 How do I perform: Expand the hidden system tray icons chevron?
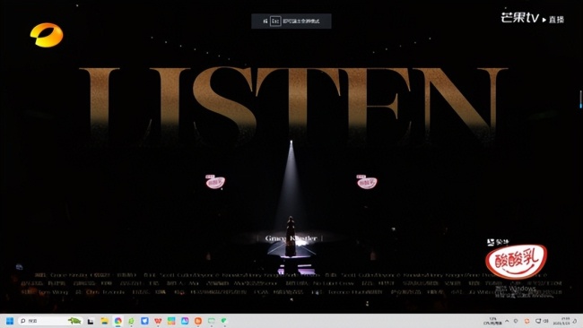[x=507, y=321]
